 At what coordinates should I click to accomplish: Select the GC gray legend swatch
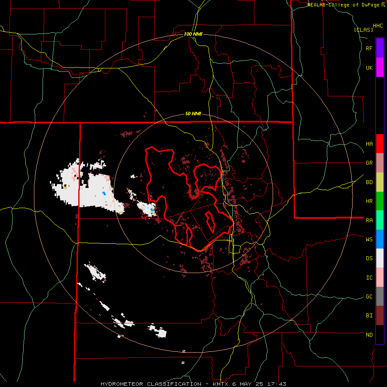click(380, 296)
